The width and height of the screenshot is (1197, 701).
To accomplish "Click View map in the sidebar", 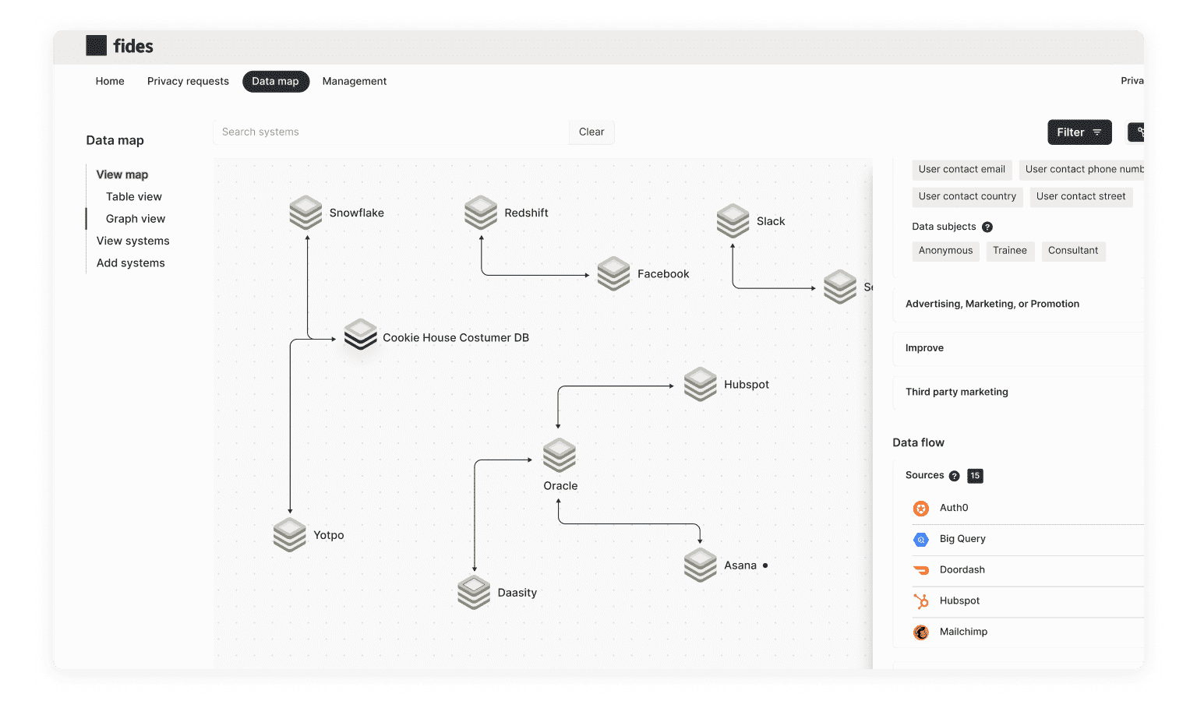I will (x=122, y=174).
